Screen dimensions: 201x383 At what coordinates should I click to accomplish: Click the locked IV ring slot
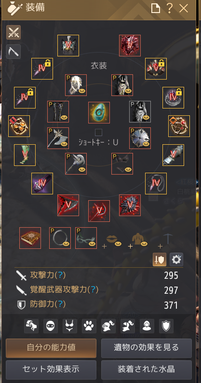tap(173, 98)
